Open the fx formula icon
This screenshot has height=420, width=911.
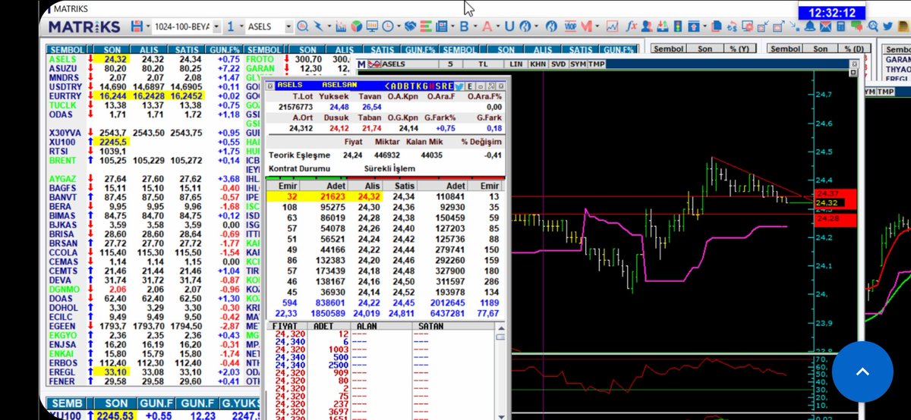(x=632, y=27)
